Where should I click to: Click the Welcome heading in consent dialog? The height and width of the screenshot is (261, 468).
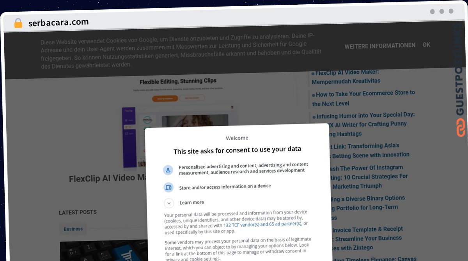tap(237, 138)
